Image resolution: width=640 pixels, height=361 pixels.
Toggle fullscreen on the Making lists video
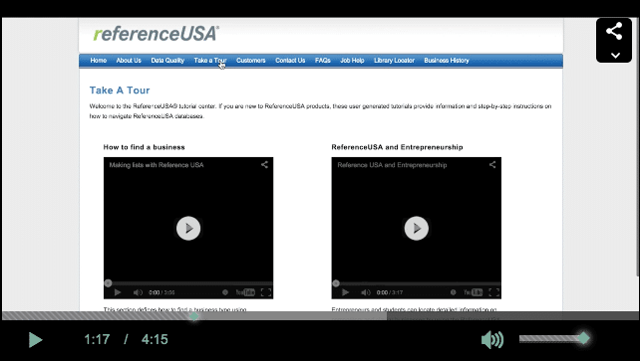click(266, 292)
